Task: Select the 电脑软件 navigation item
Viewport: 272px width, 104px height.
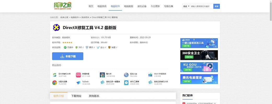Action: click(115, 6)
